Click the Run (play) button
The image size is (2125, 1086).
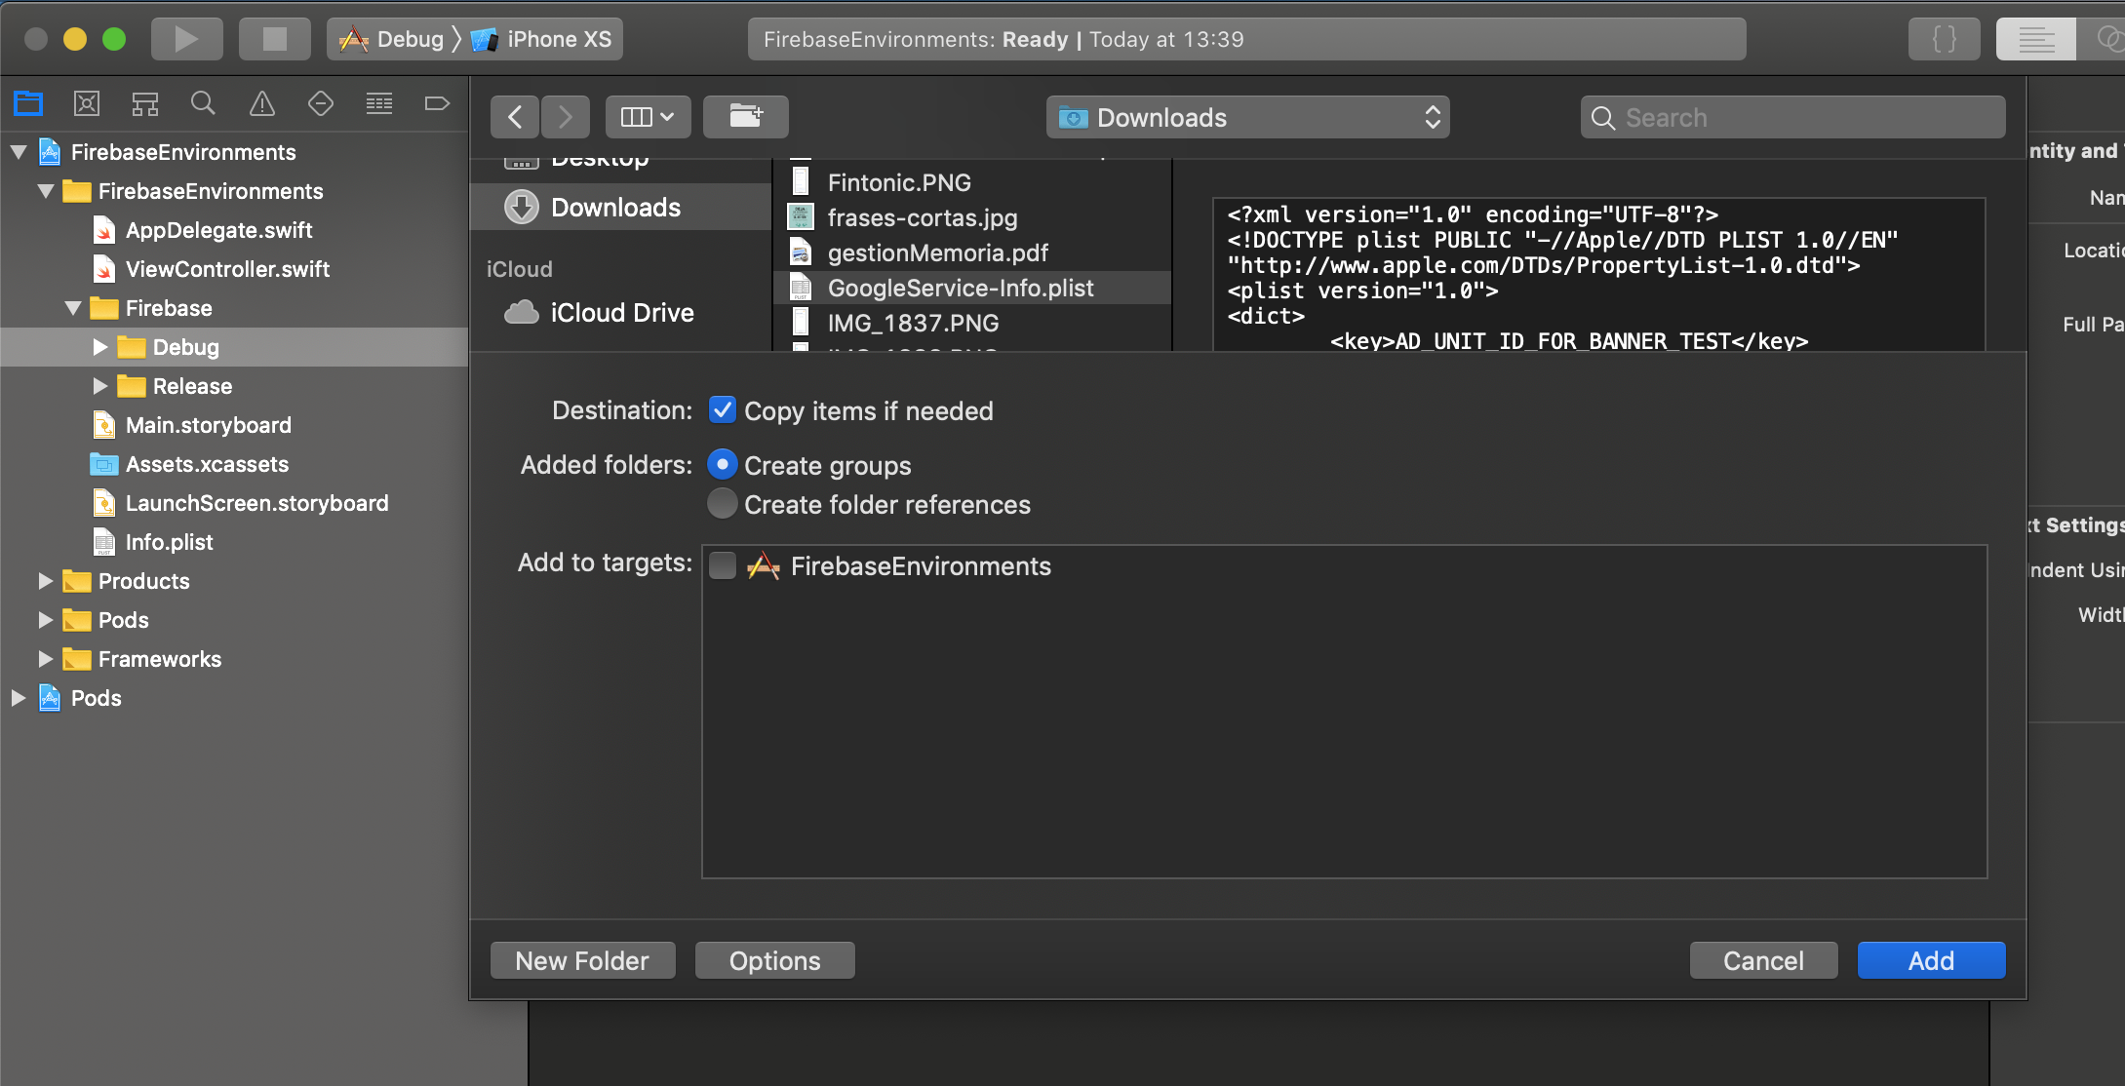[186, 39]
